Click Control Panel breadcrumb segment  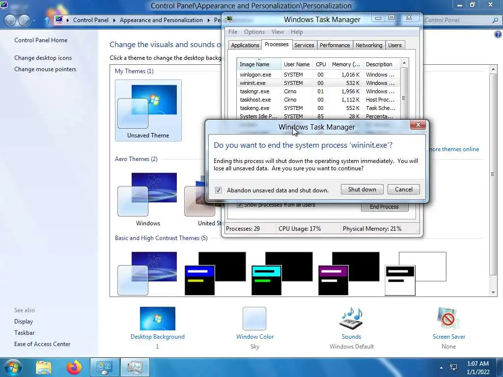[91, 20]
